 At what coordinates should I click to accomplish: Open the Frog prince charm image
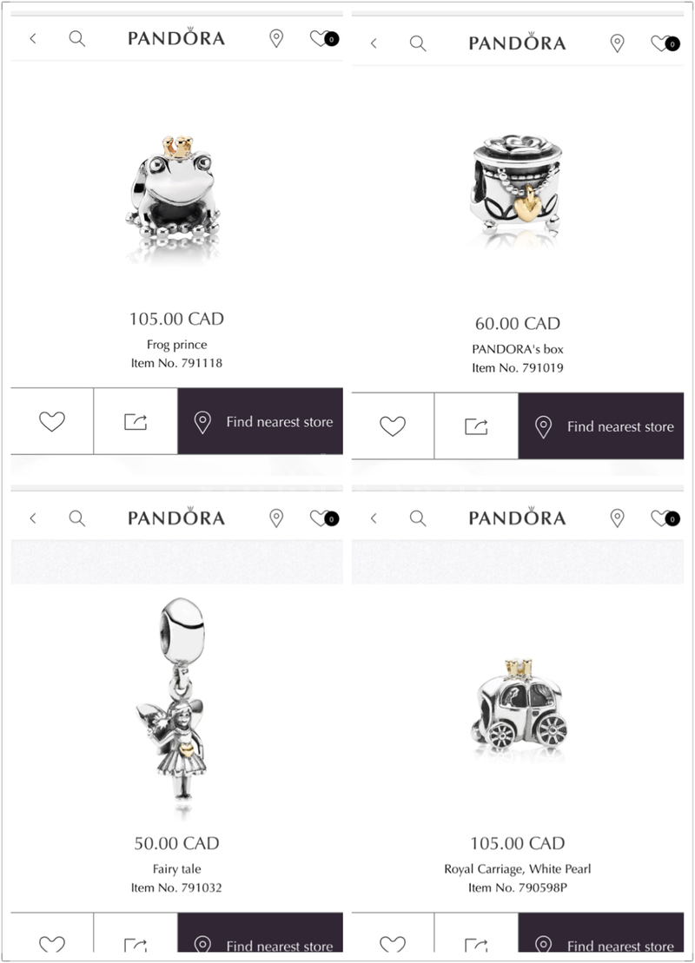[174, 198]
